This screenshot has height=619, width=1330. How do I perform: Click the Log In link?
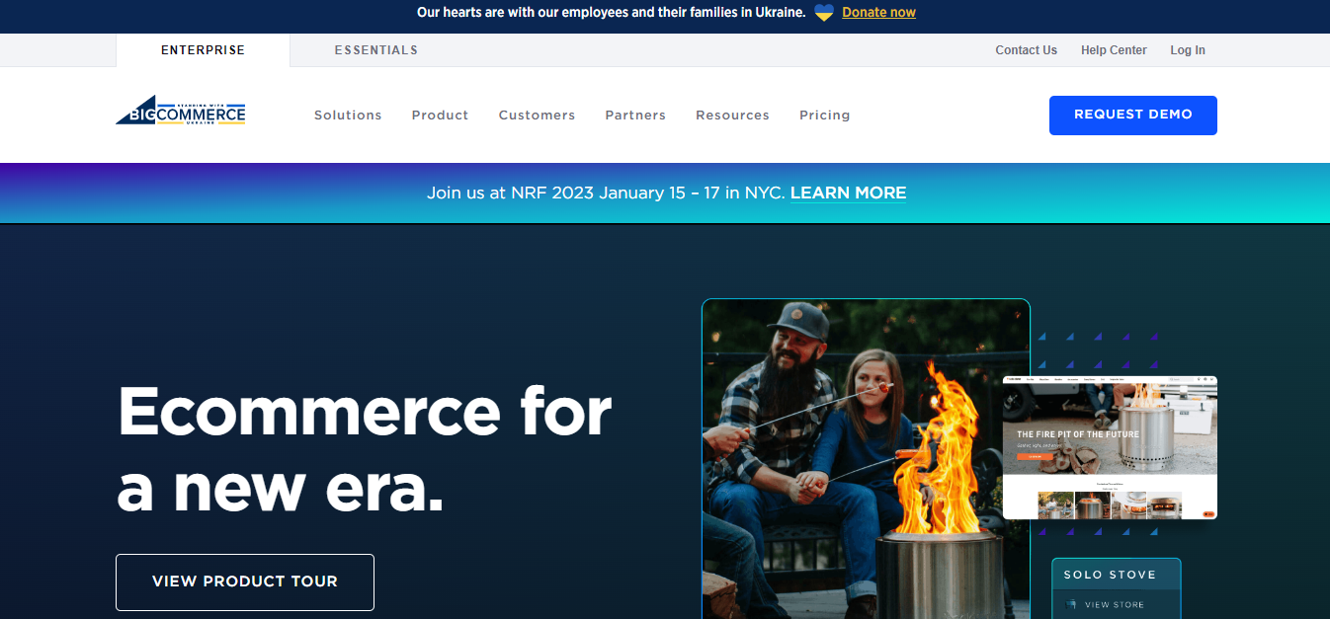(x=1188, y=50)
